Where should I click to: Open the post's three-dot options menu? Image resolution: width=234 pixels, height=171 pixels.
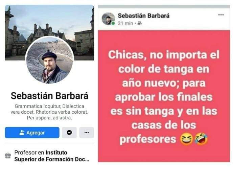[x=221, y=15]
